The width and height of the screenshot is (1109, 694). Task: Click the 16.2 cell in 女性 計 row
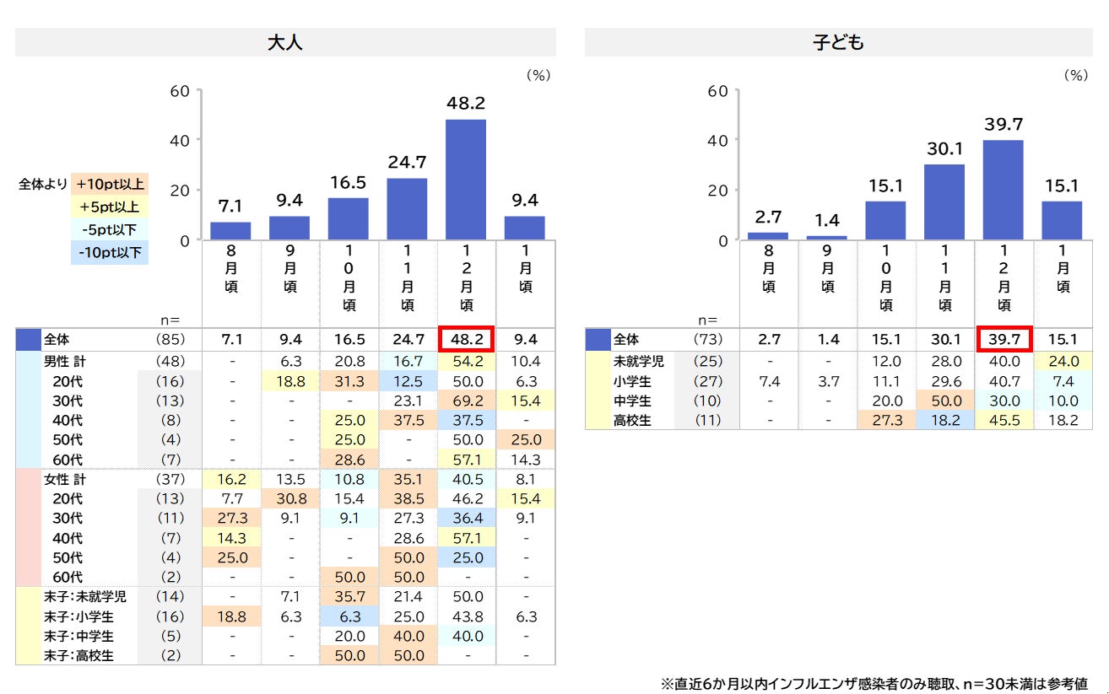tap(230, 479)
